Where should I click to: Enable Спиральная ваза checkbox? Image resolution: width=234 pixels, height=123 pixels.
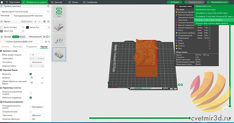coord(31,112)
